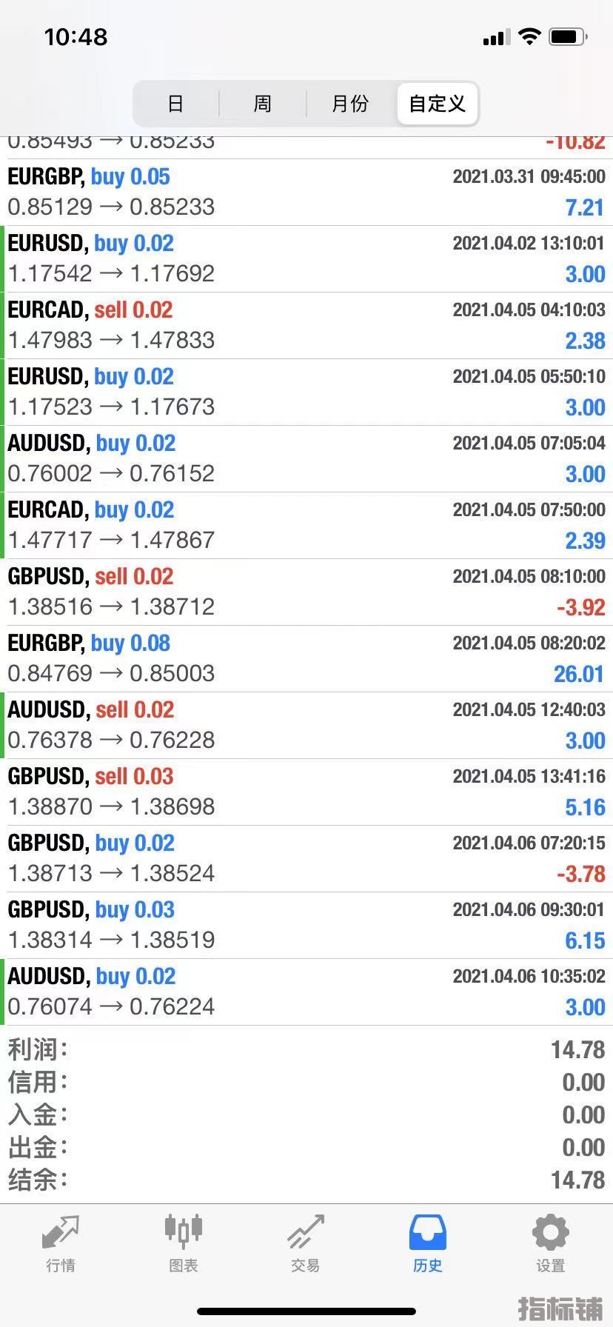Tap the 26.01 profit value
This screenshot has width=613, height=1327.
pos(579,674)
